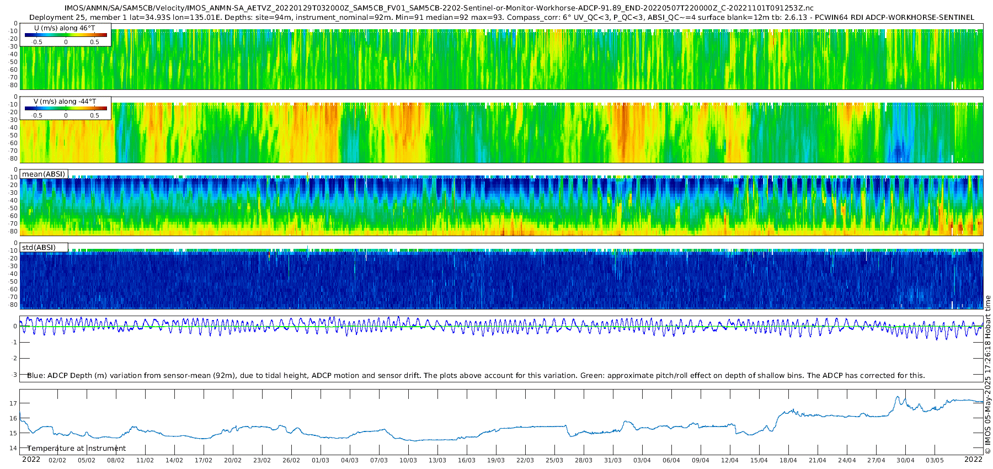
Task: Click the 31/03 date tick label
Action: point(613,460)
